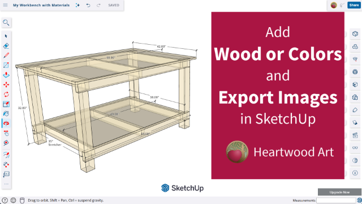Click the 35" Stretcher label
Image resolution: width=362 pixels, height=204 pixels.
point(55,143)
